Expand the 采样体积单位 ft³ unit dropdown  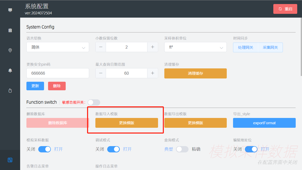(x=196, y=47)
